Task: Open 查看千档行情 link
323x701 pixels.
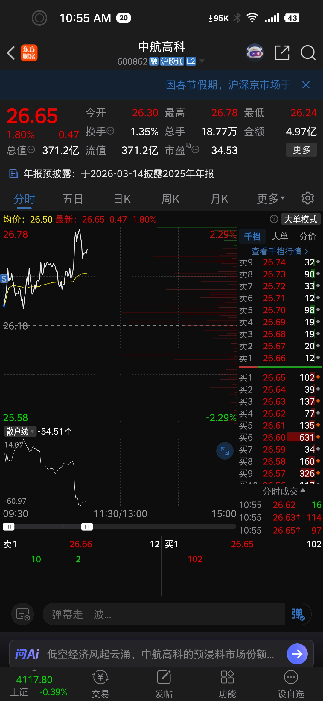Action: pos(280,251)
